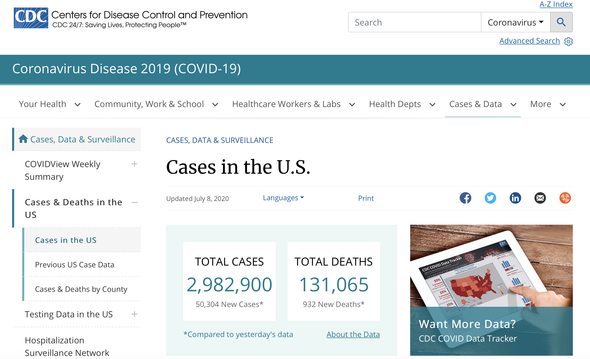590x359 pixels.
Task: Expand Testing Data in the US
Action: (x=135, y=314)
